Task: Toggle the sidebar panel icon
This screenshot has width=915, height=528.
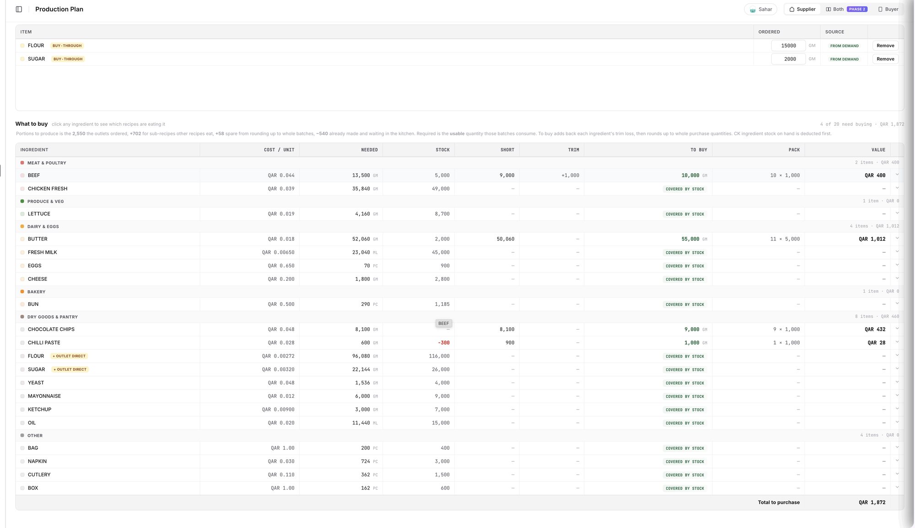Action: 19,9
